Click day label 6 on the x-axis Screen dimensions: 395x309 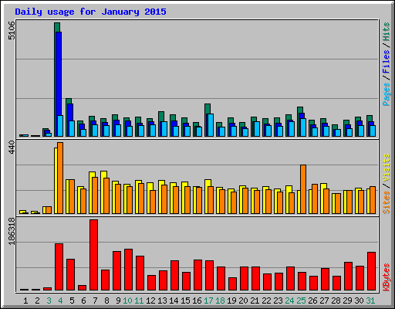coord(83,301)
